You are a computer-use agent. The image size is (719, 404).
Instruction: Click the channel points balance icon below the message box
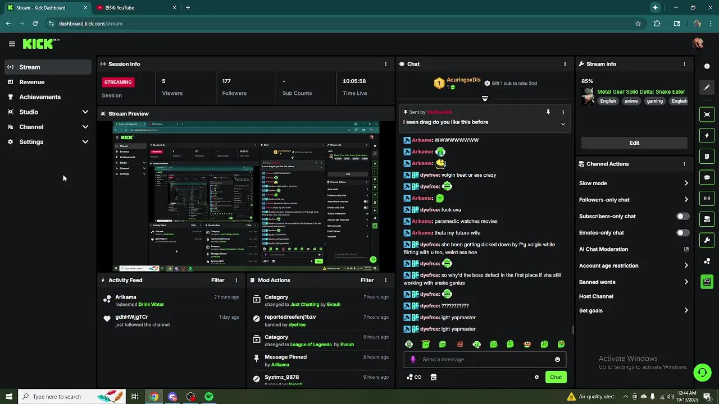click(413, 377)
